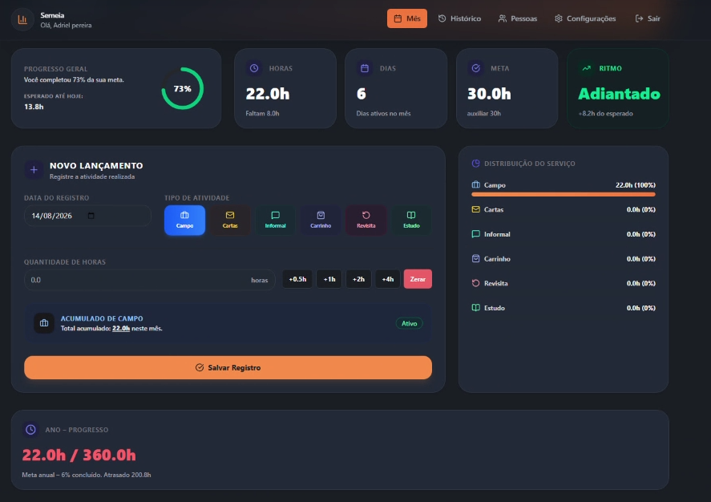Click the Semeia bar-chart logo icon

(x=22, y=19)
